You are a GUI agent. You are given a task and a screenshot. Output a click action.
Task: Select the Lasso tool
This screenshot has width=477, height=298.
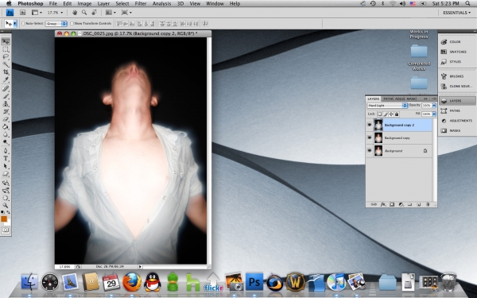click(6, 57)
